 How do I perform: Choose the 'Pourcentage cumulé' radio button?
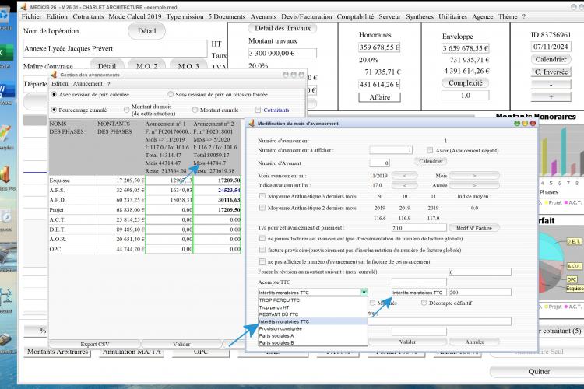(54, 110)
